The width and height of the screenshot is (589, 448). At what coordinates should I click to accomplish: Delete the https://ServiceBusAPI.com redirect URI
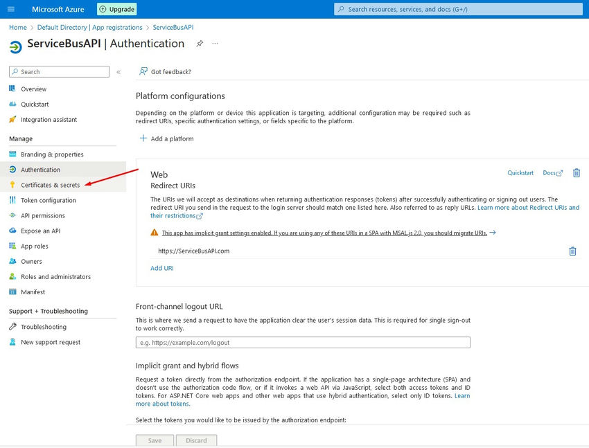(572, 251)
